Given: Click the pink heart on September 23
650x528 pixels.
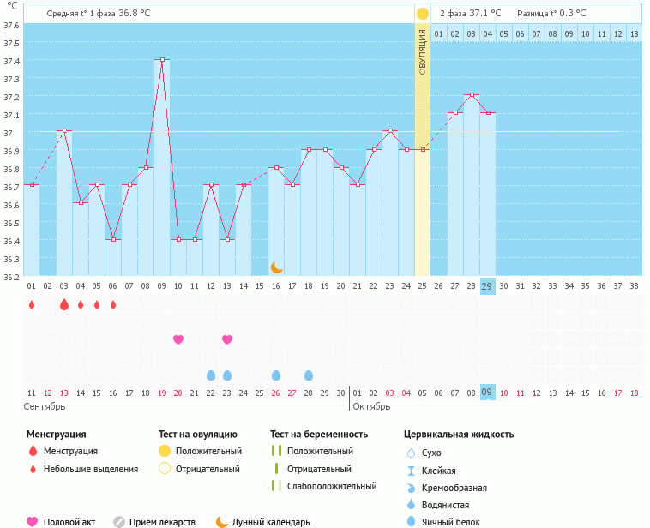Looking at the screenshot, I should coord(227,339).
